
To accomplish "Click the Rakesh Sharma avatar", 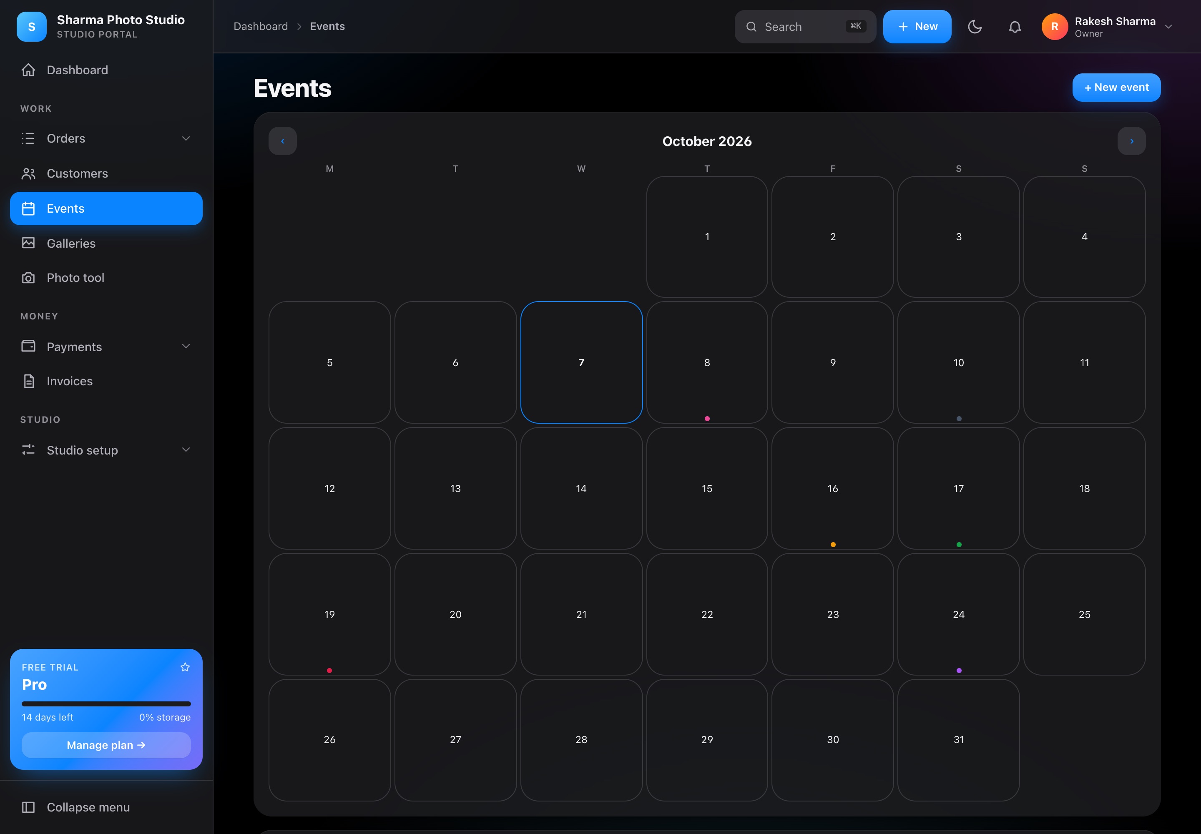I will (x=1055, y=27).
